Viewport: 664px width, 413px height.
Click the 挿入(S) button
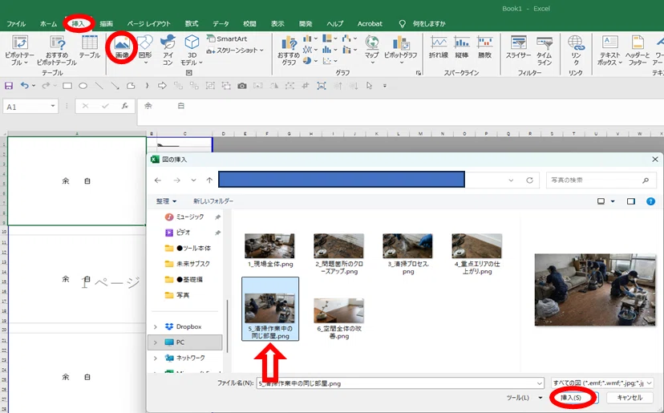(x=571, y=398)
